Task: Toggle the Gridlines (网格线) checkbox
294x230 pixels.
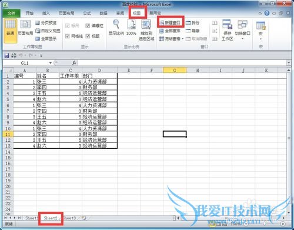Action: point(68,36)
